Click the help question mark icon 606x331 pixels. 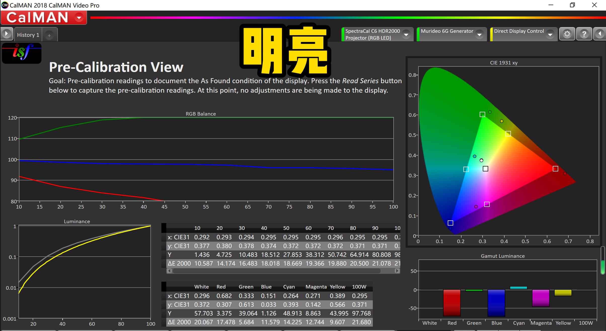(584, 33)
